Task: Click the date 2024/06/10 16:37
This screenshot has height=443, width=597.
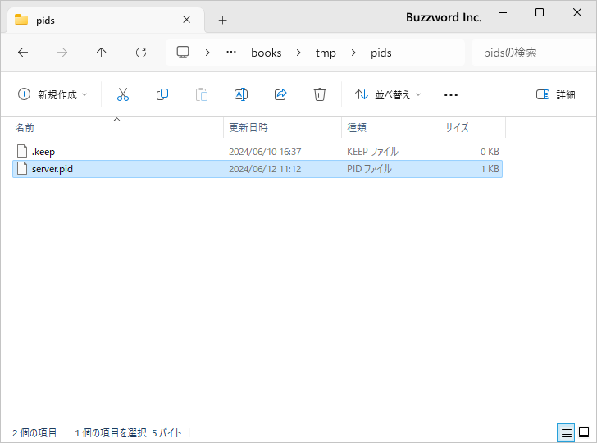Action: point(265,152)
